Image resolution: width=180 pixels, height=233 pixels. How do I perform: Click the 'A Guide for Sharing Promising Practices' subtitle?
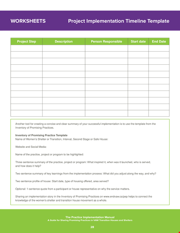point(90,220)
